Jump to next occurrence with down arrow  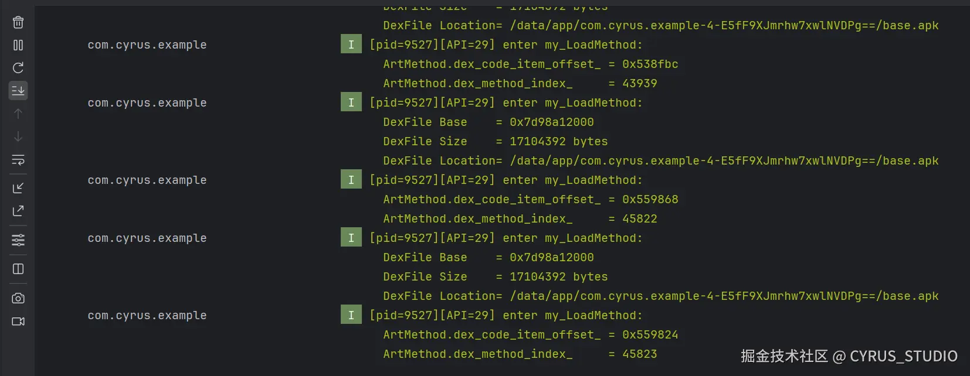coord(18,136)
